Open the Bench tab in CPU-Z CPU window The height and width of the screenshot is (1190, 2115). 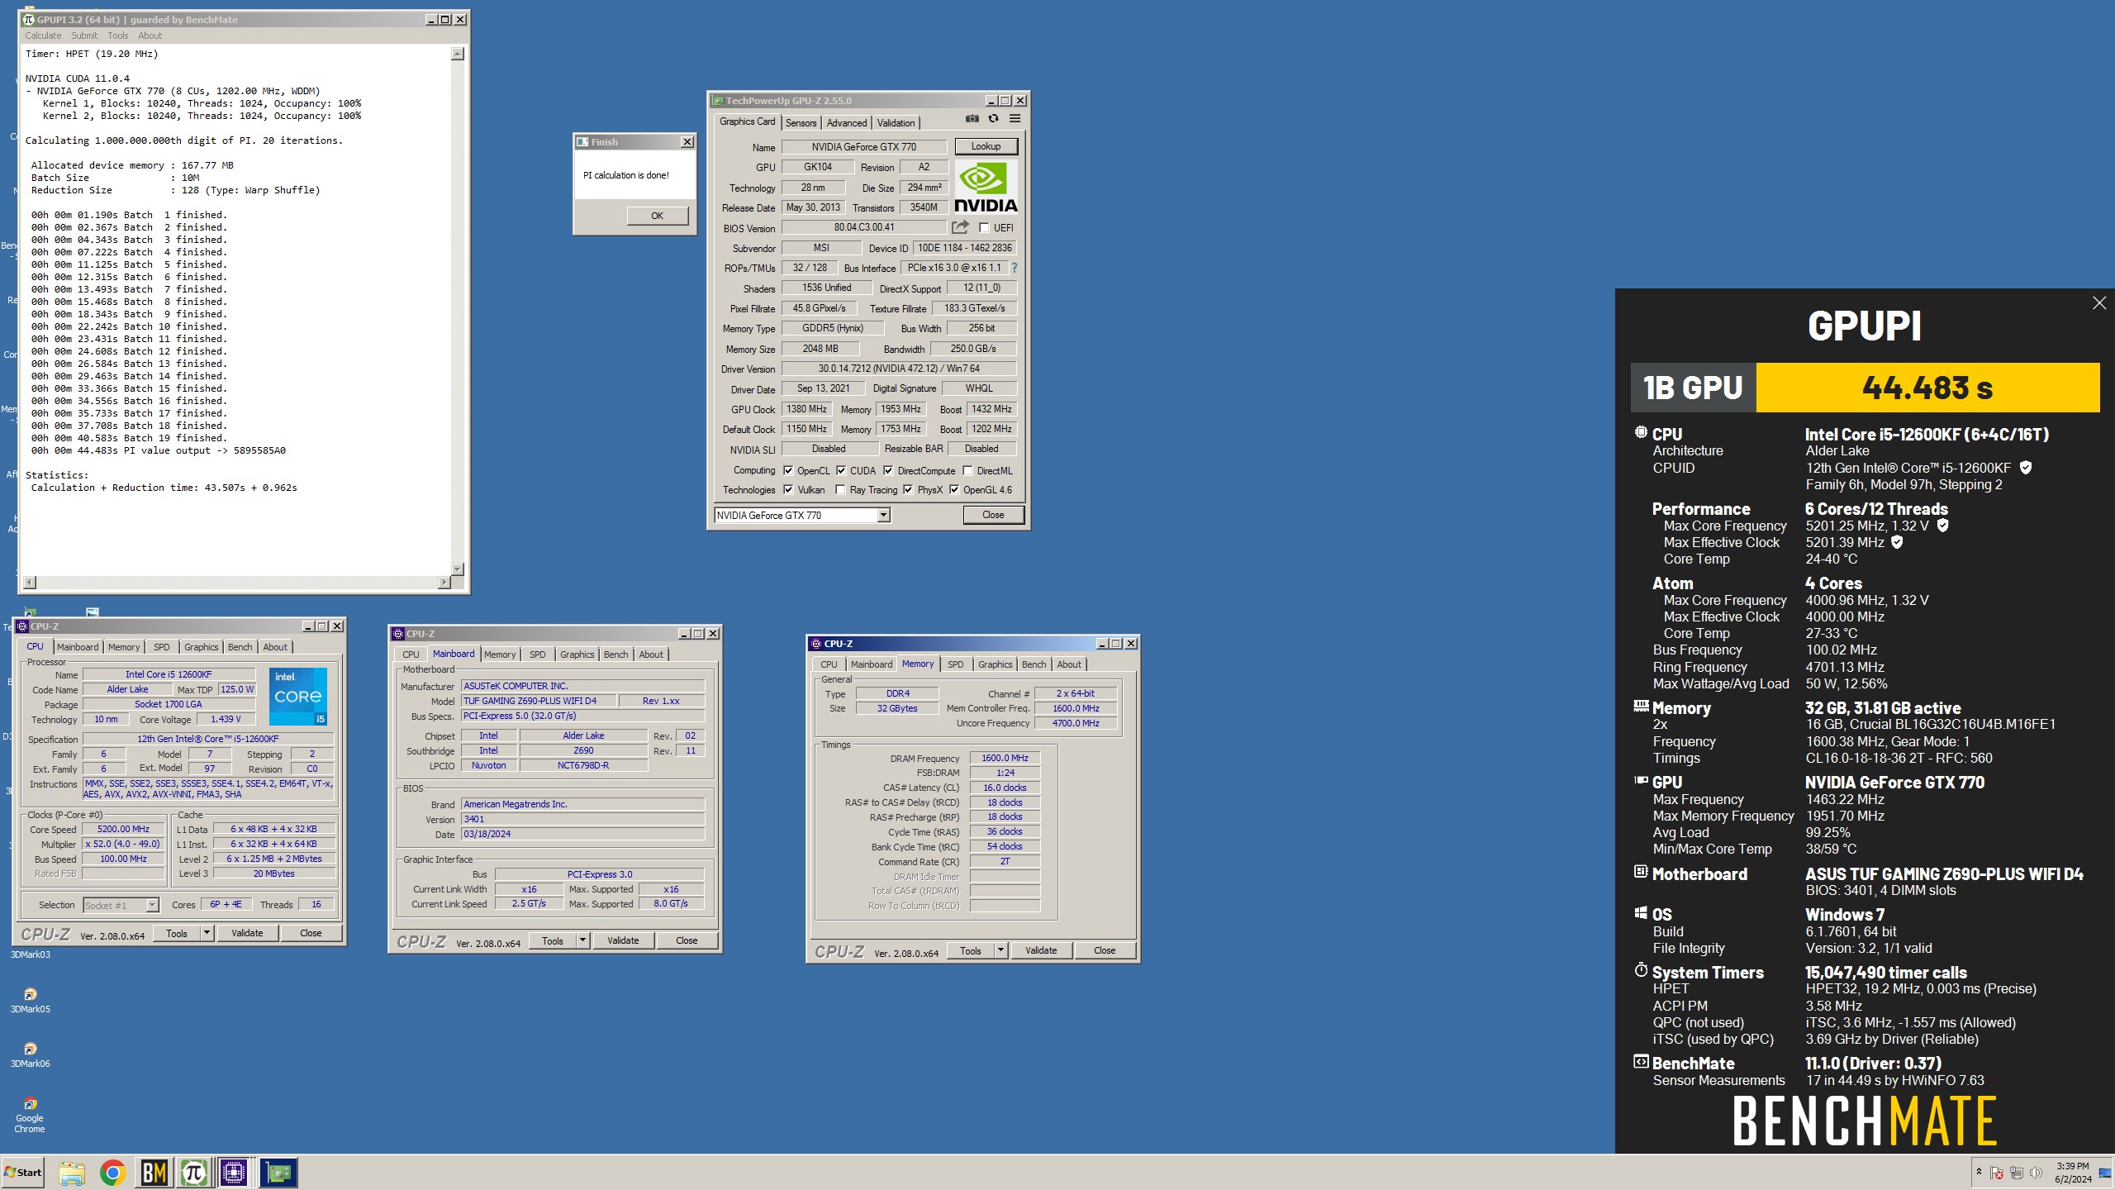coord(240,647)
